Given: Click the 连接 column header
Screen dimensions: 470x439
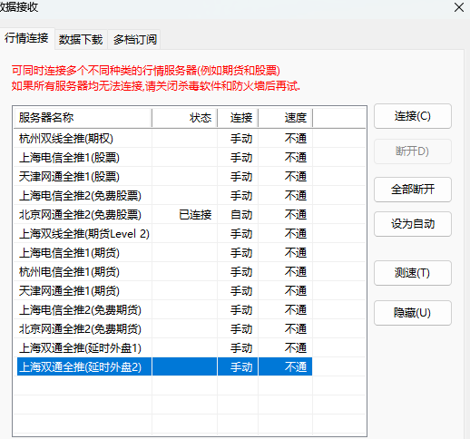Looking at the screenshot, I should [238, 118].
